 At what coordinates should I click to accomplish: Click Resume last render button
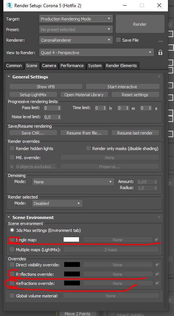tap(135, 133)
